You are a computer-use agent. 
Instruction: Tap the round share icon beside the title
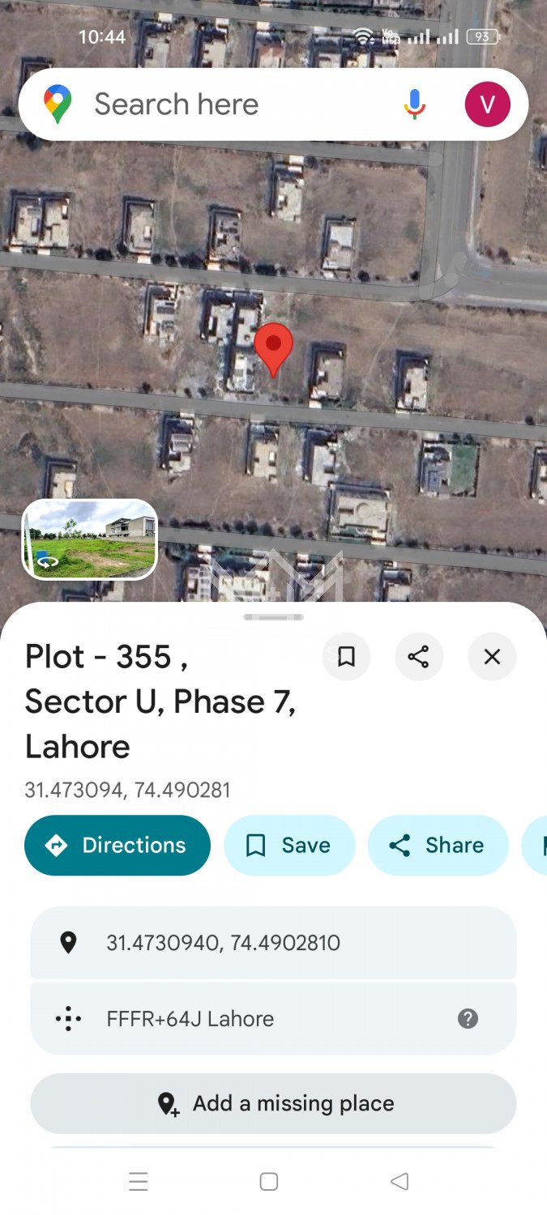(x=419, y=657)
